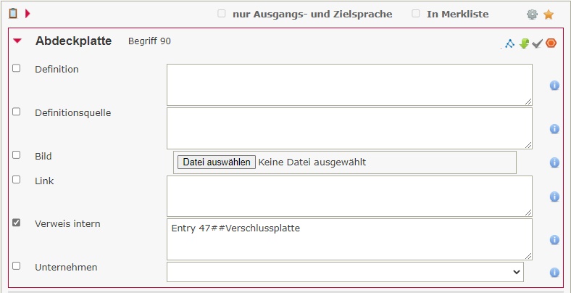
Task: Show info for the Definition field
Action: point(554,86)
